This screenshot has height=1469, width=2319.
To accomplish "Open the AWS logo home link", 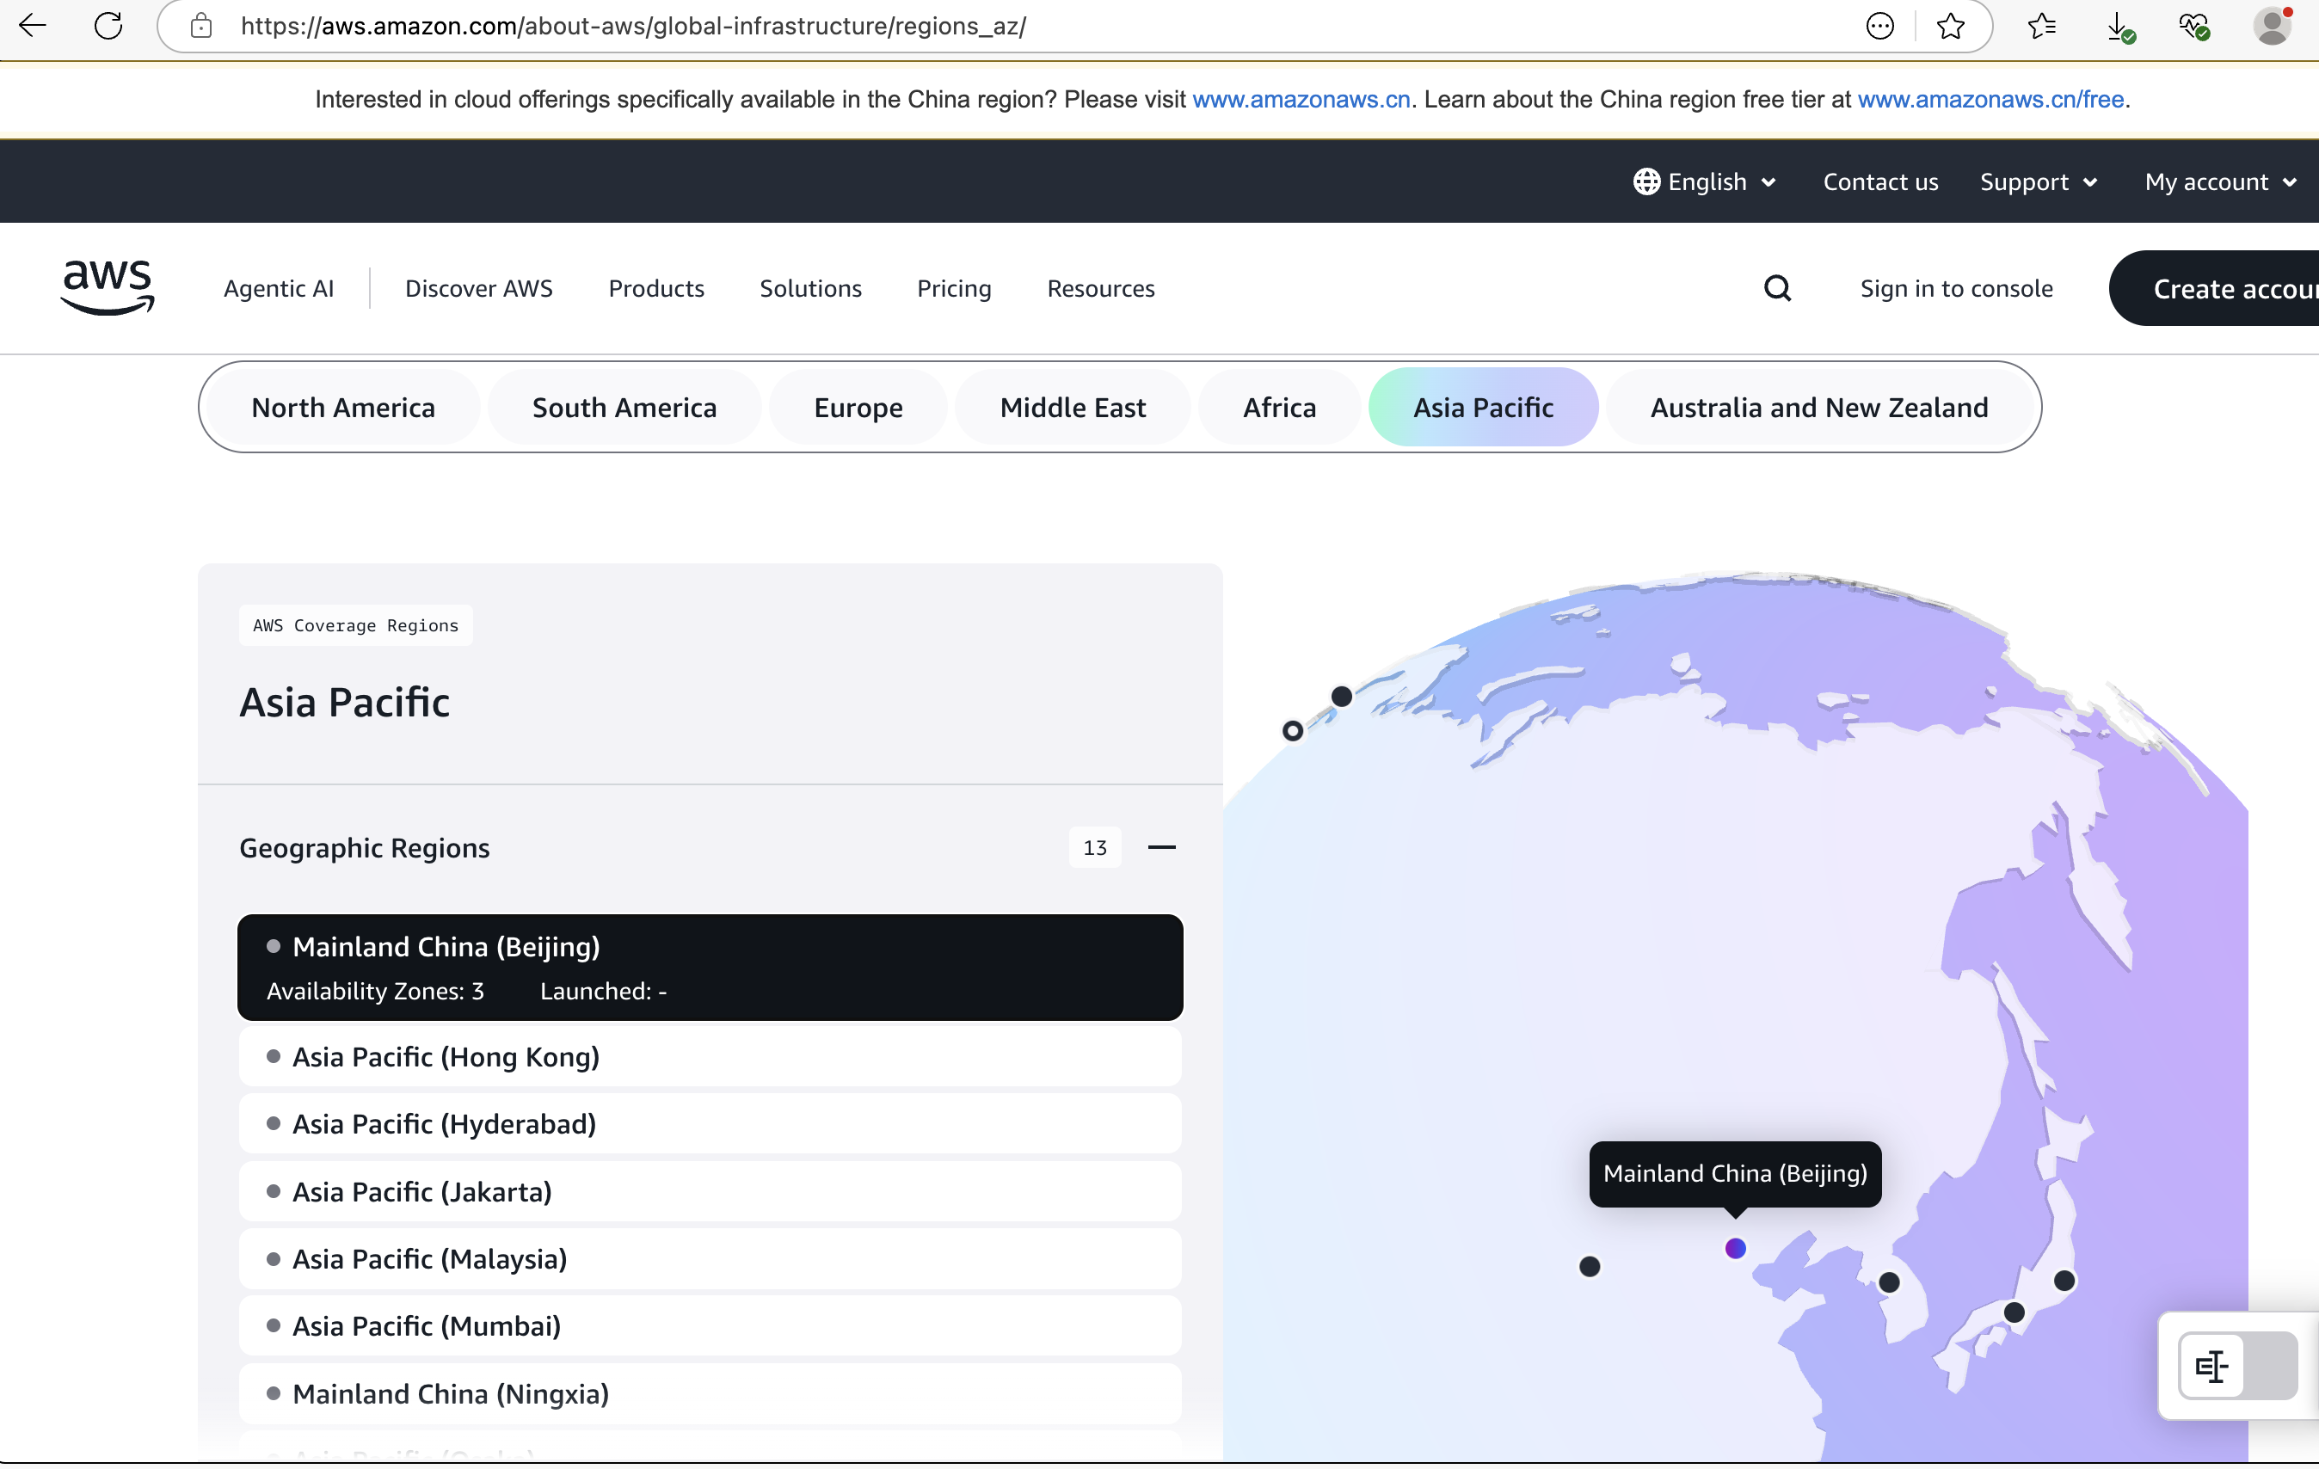I will tap(107, 287).
